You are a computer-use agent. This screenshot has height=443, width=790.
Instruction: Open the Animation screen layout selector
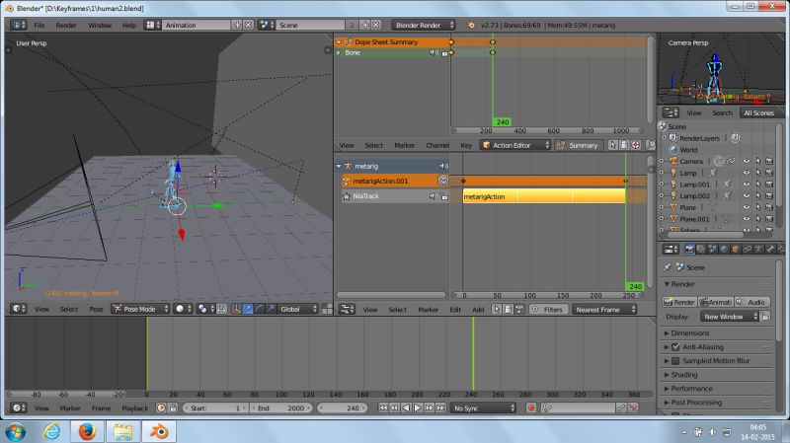[x=153, y=25]
